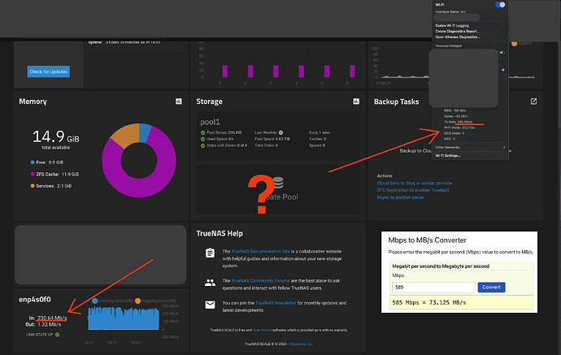Click hotspot battery icon in Wi-Fi menu
The width and height of the screenshot is (561, 355).
point(502,53)
